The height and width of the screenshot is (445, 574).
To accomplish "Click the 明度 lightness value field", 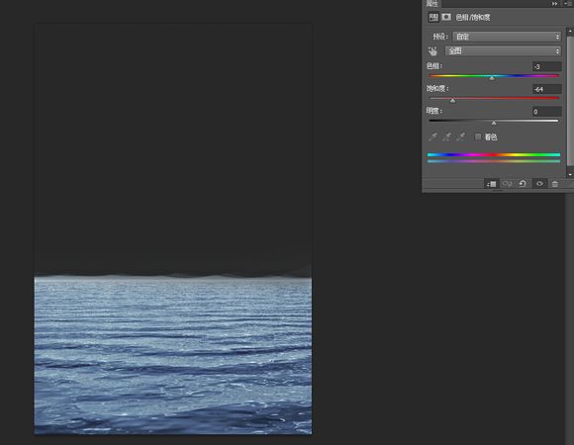I will tap(546, 112).
